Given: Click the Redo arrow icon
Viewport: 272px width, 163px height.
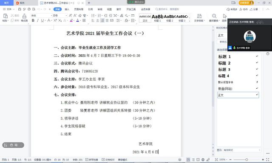Looking at the screenshot, I should [x=45, y=9].
